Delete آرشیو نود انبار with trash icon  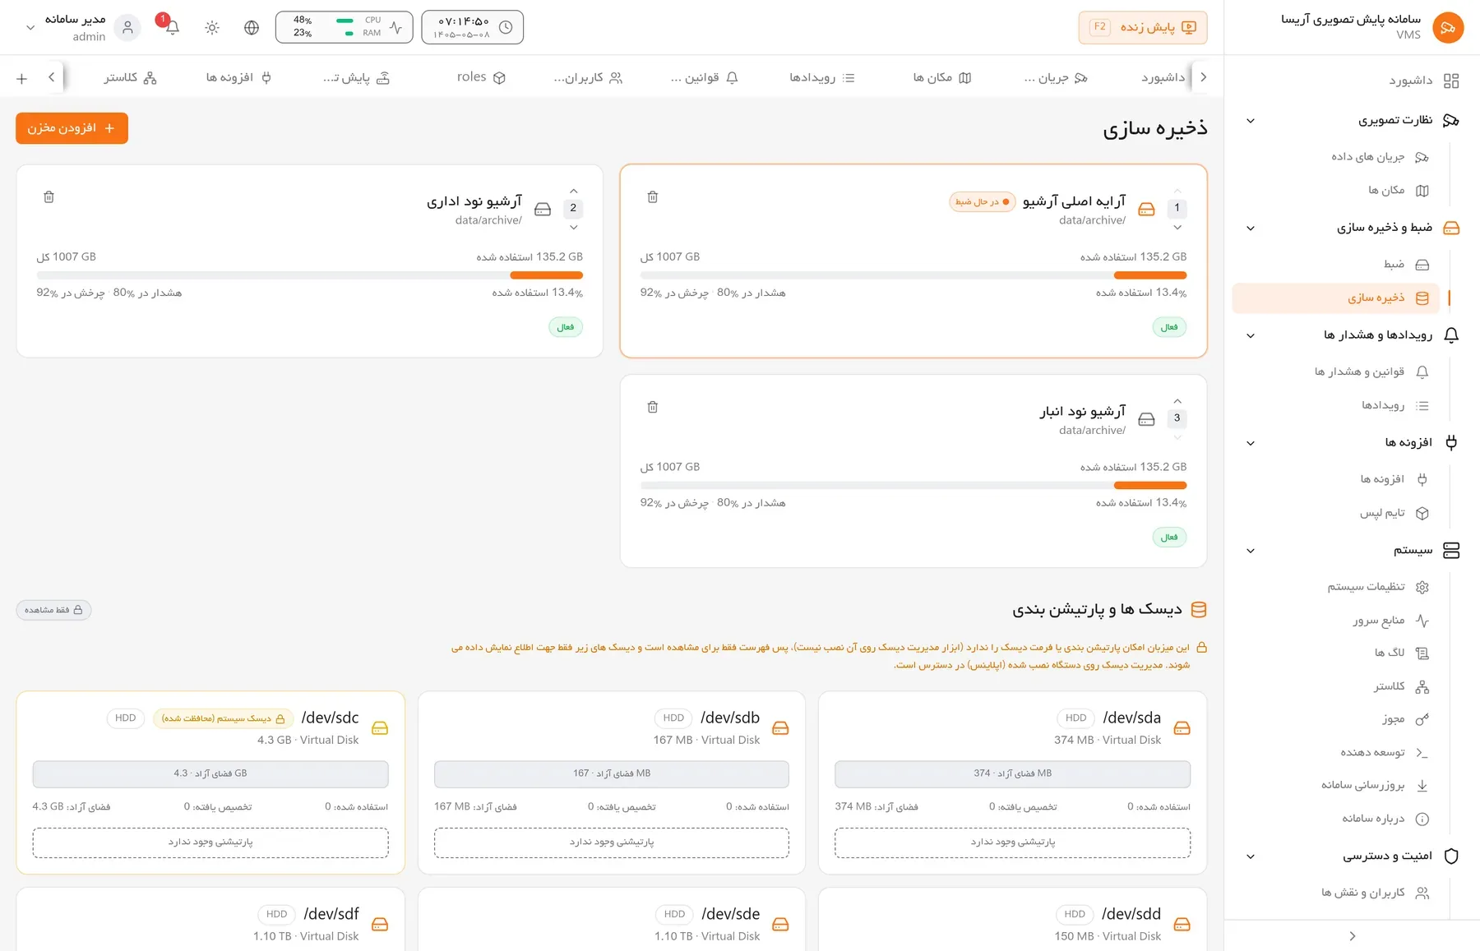pos(653,407)
